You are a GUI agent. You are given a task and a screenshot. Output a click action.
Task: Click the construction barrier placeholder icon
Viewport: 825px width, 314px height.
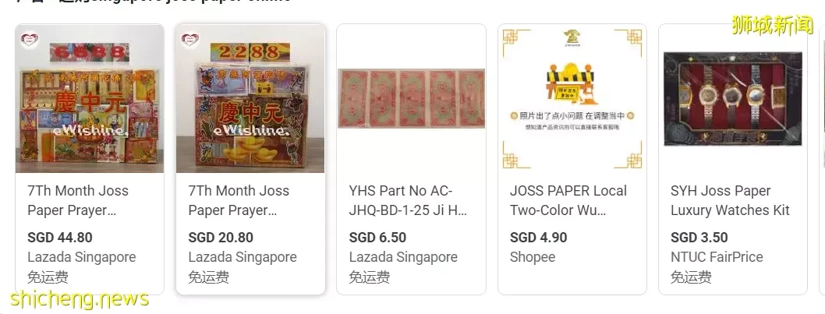(x=571, y=83)
